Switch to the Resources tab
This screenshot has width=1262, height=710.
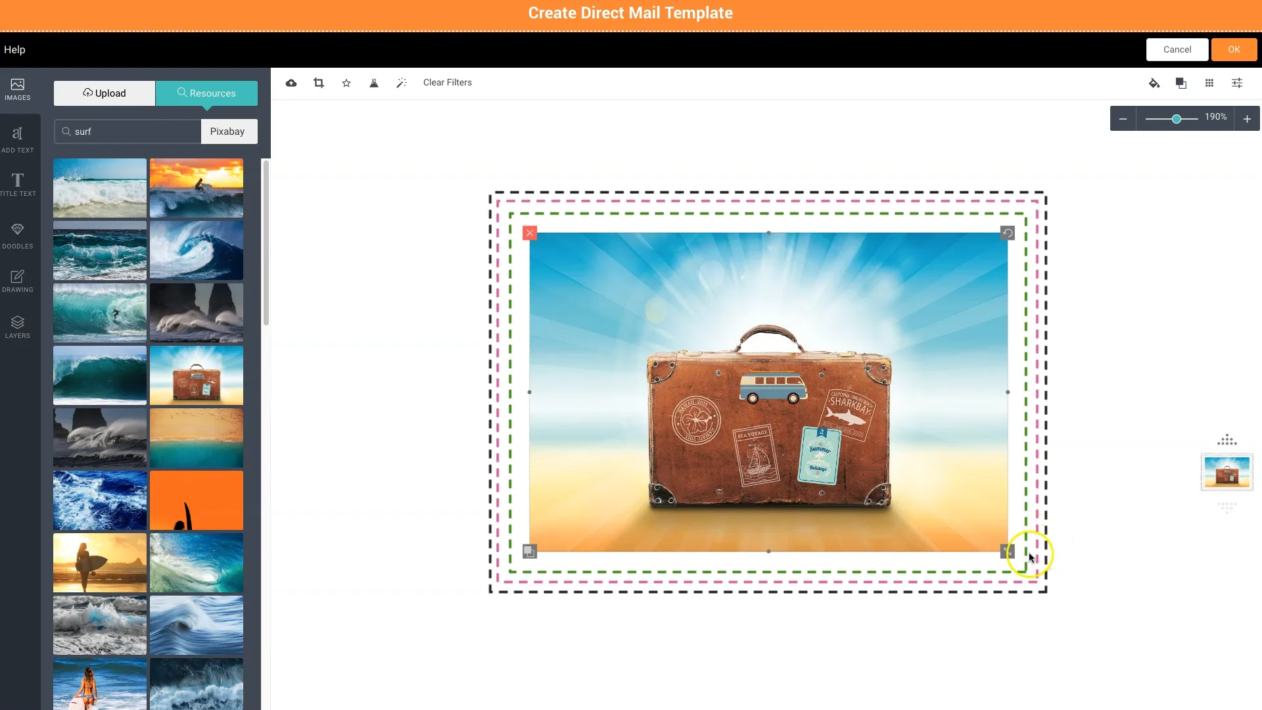pyautogui.click(x=206, y=93)
